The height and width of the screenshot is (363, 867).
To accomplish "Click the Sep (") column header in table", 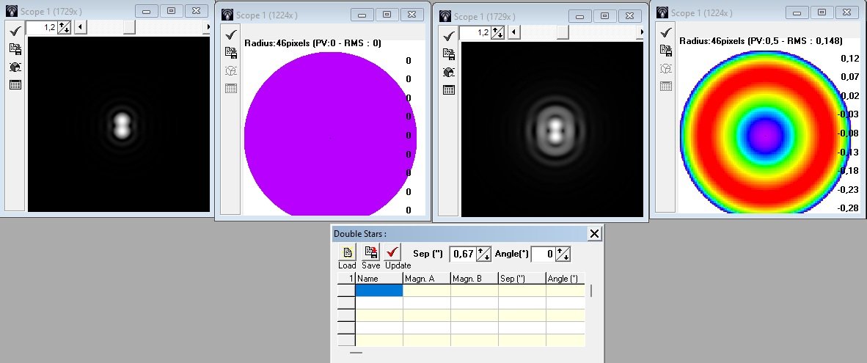I will tap(522, 279).
